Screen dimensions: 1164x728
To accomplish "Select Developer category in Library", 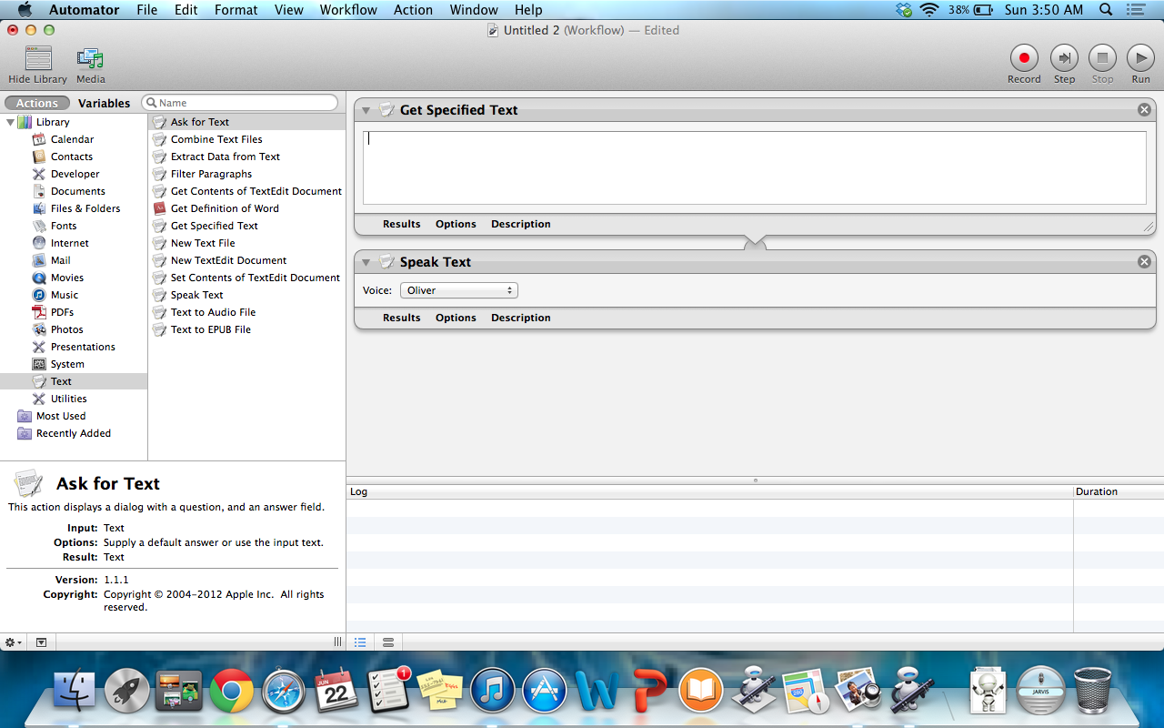I will click(x=75, y=174).
